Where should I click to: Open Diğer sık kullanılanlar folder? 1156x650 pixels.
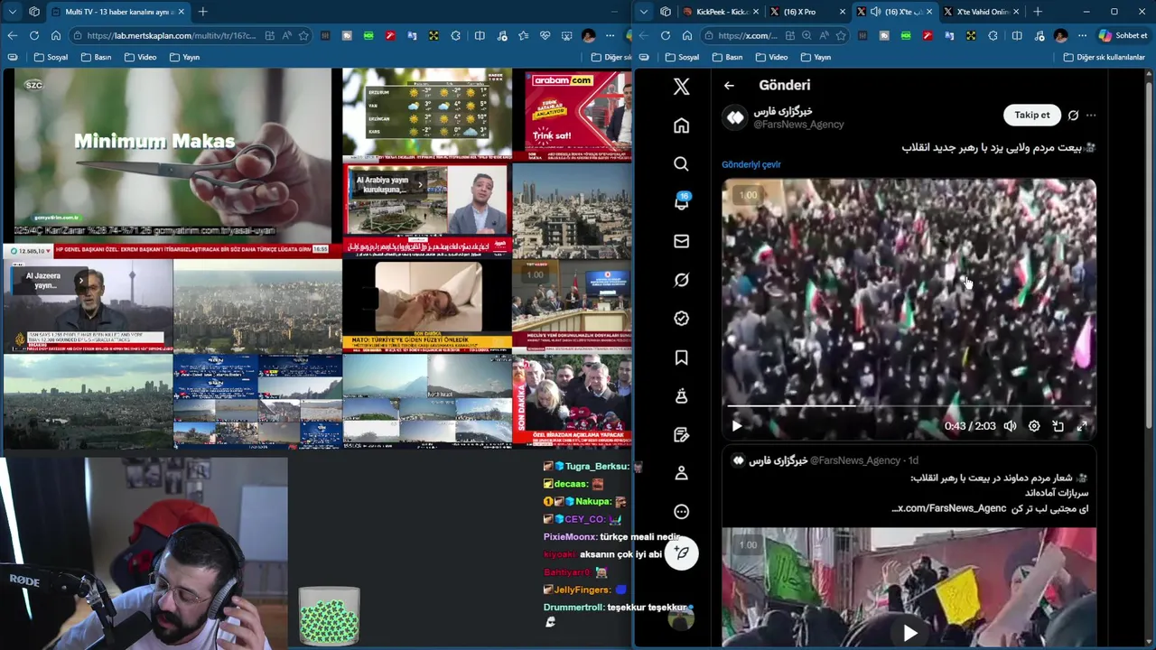pos(1104,57)
